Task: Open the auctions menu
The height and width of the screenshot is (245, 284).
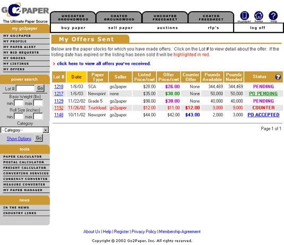Action: point(168,28)
